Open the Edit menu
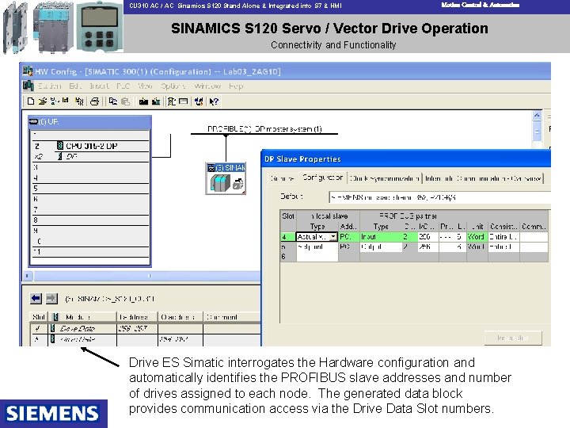This screenshot has width=570, height=428. (x=75, y=86)
